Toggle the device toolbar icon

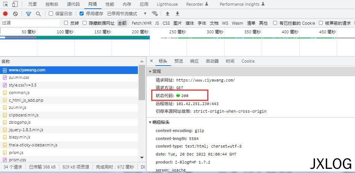[15, 4]
